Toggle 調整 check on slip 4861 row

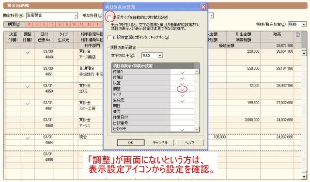[x=28, y=104]
